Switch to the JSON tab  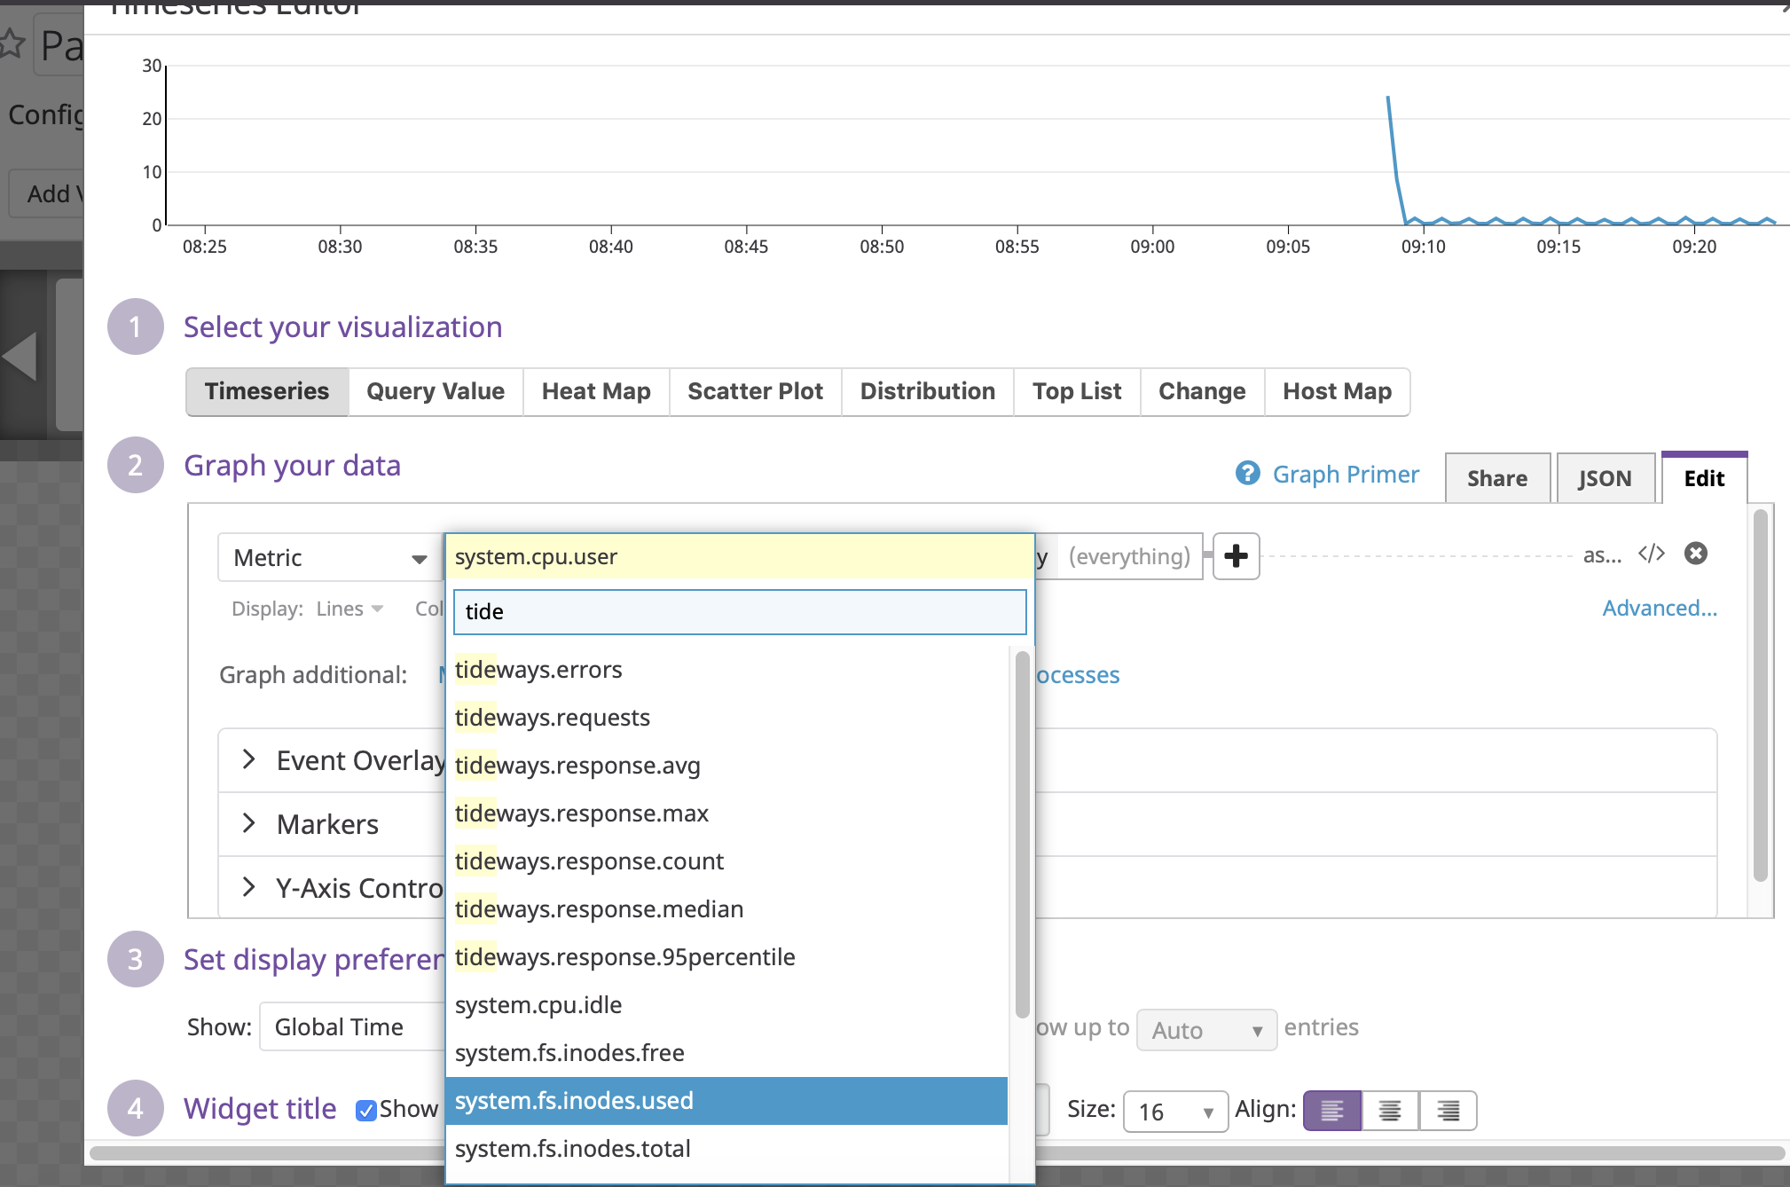pyautogui.click(x=1606, y=478)
